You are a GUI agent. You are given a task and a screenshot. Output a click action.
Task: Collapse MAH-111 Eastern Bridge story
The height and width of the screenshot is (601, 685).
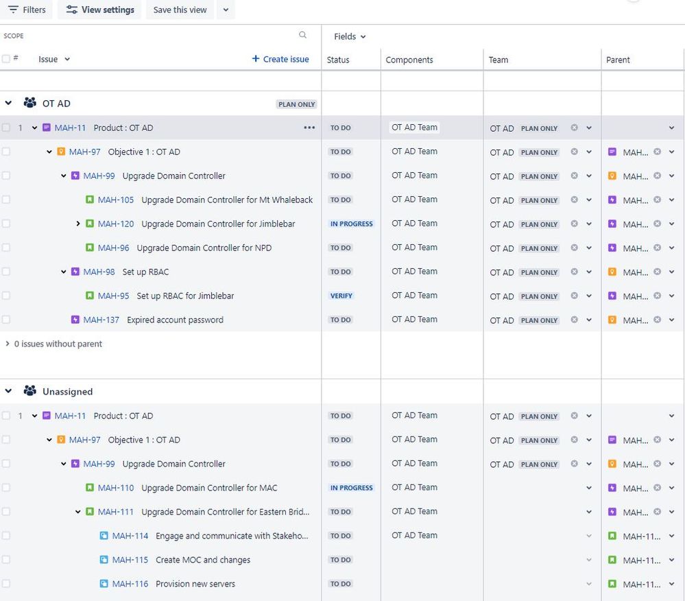77,512
